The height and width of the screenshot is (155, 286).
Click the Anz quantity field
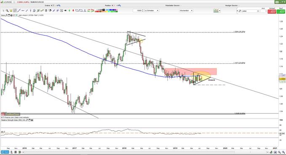click(x=264, y=11)
